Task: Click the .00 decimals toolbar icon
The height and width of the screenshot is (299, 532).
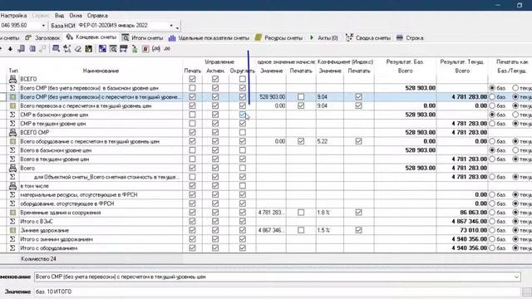Action: (x=167, y=49)
